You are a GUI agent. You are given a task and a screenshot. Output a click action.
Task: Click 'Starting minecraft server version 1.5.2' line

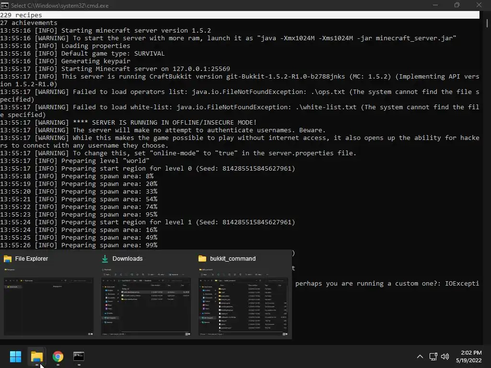tap(105, 30)
